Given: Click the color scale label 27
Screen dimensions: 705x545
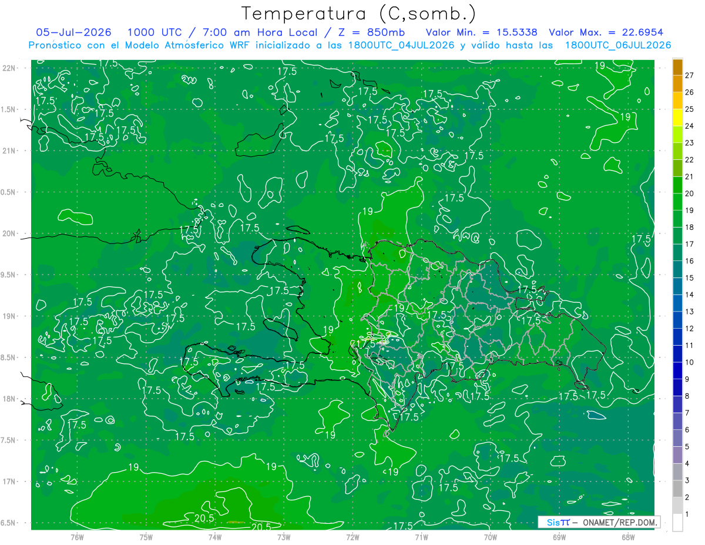Looking at the screenshot, I should pos(690,75).
